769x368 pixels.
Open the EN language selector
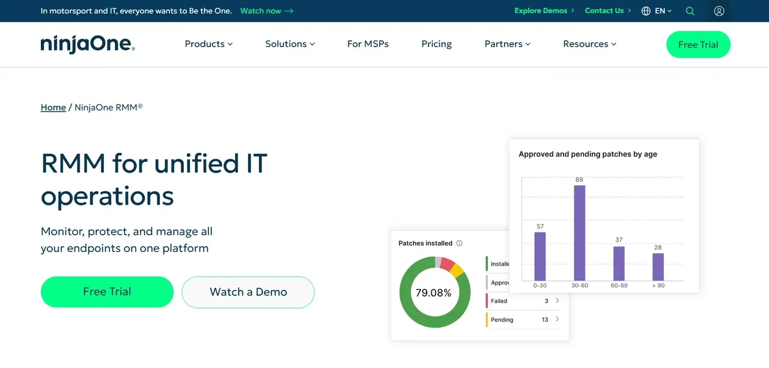[x=657, y=11]
